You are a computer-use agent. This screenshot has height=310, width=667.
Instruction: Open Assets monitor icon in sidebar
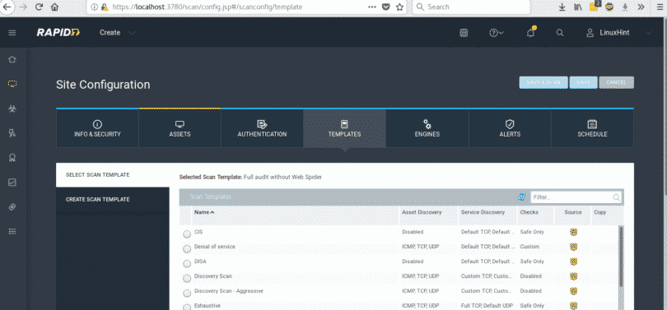pyautogui.click(x=12, y=84)
